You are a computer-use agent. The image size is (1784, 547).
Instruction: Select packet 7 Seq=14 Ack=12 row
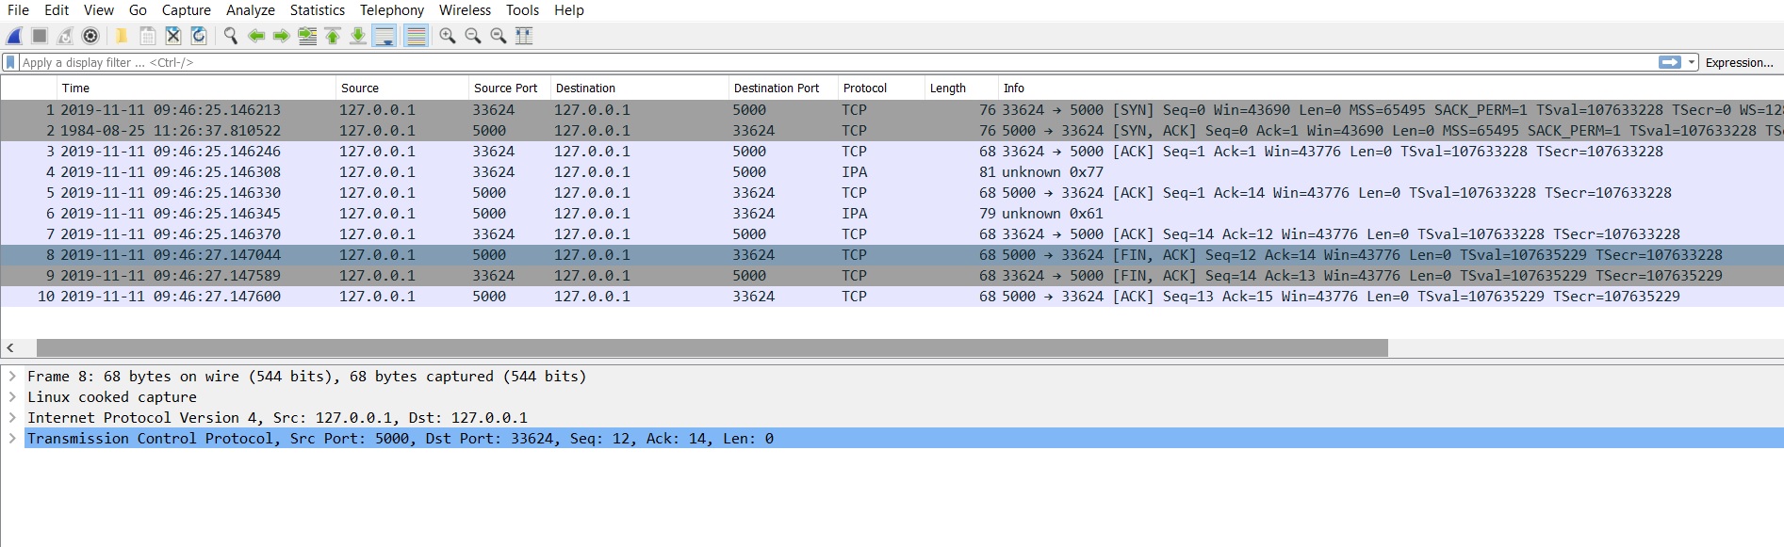tap(892, 234)
